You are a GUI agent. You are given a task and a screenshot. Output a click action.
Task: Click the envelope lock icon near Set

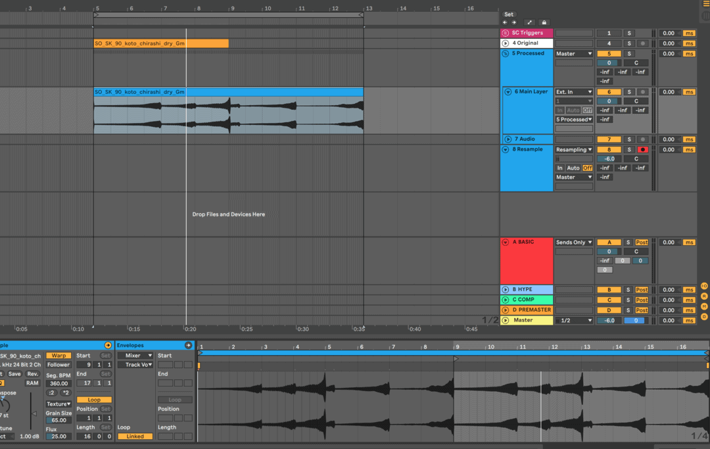pyautogui.click(x=544, y=22)
